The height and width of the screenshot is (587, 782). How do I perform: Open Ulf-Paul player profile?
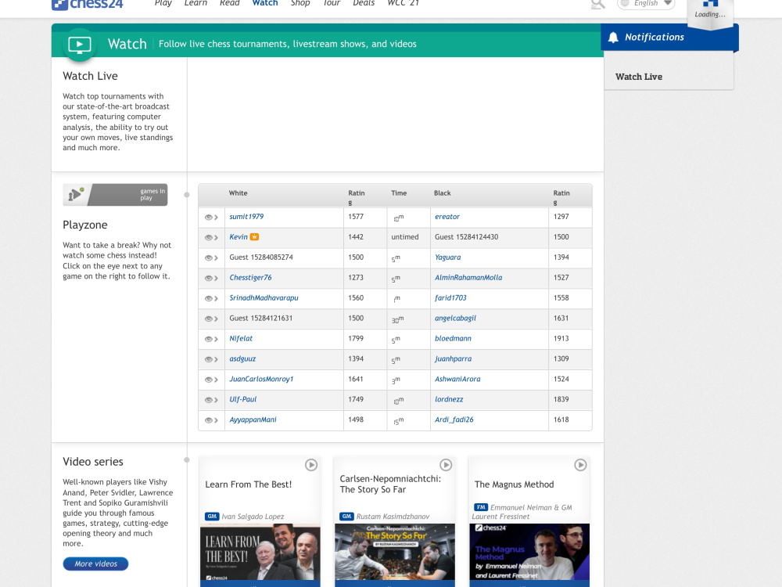[x=243, y=399]
